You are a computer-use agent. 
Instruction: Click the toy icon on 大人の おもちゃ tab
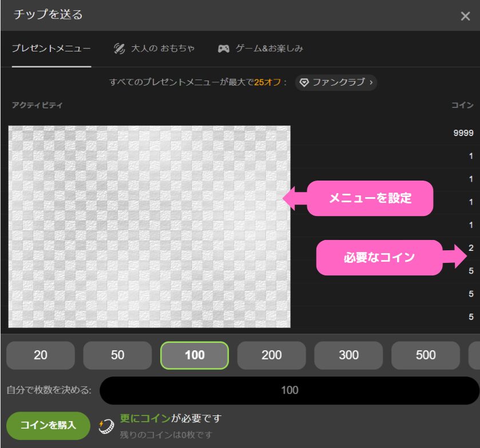click(120, 49)
